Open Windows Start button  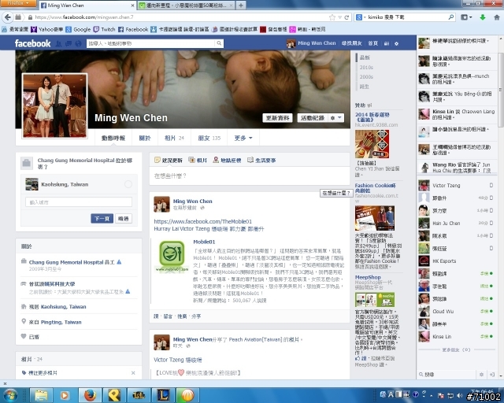coord(10,395)
